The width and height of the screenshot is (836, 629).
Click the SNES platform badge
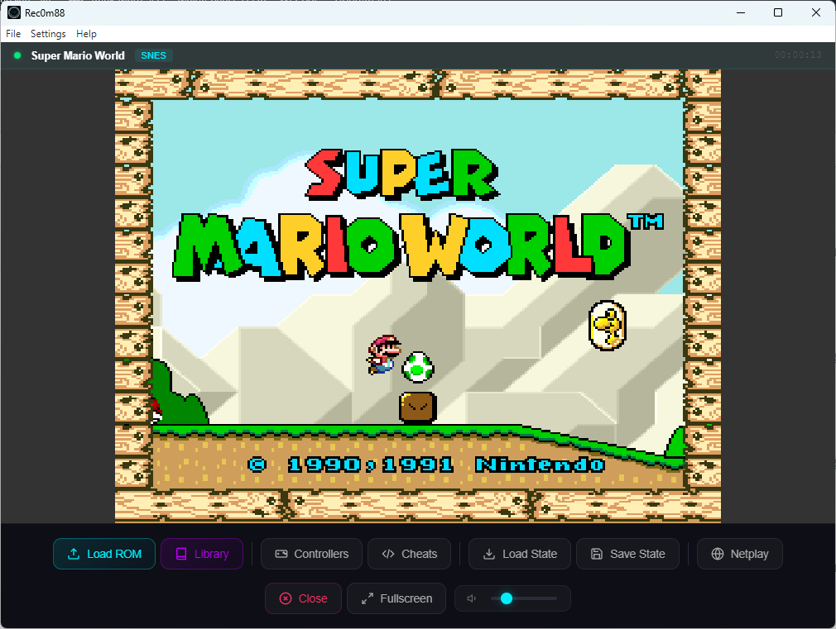pos(153,55)
